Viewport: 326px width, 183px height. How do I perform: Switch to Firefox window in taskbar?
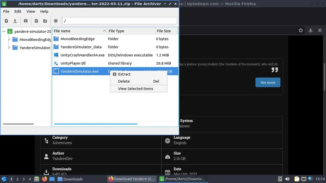pos(132,179)
